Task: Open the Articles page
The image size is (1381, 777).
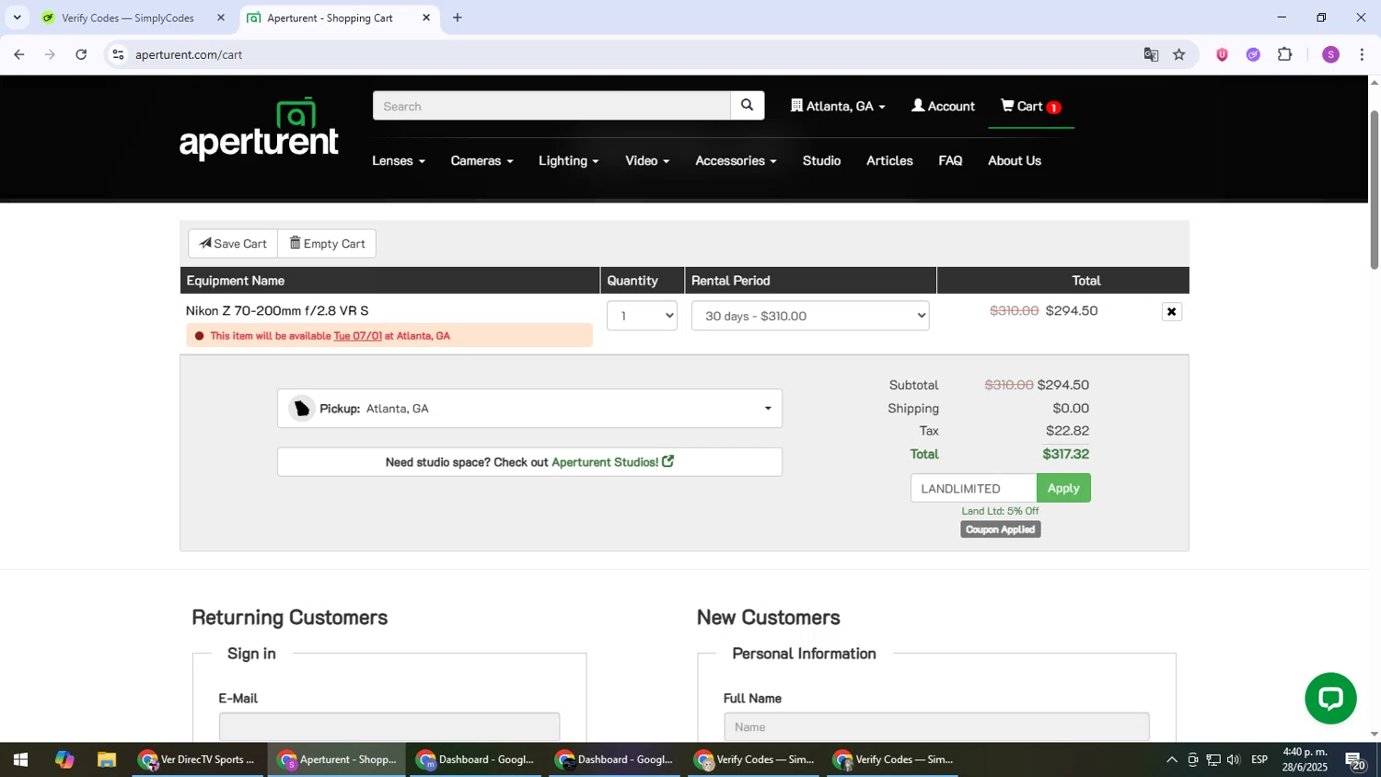Action: 889,161
